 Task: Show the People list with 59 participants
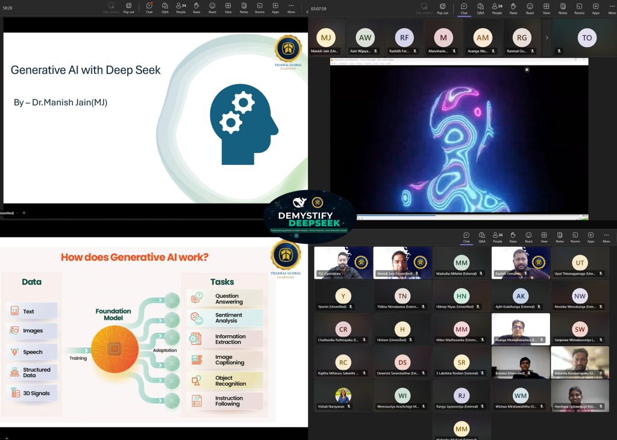496,10
